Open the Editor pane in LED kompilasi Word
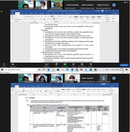The width and height of the screenshot is (130, 132). (x=113, y=17)
